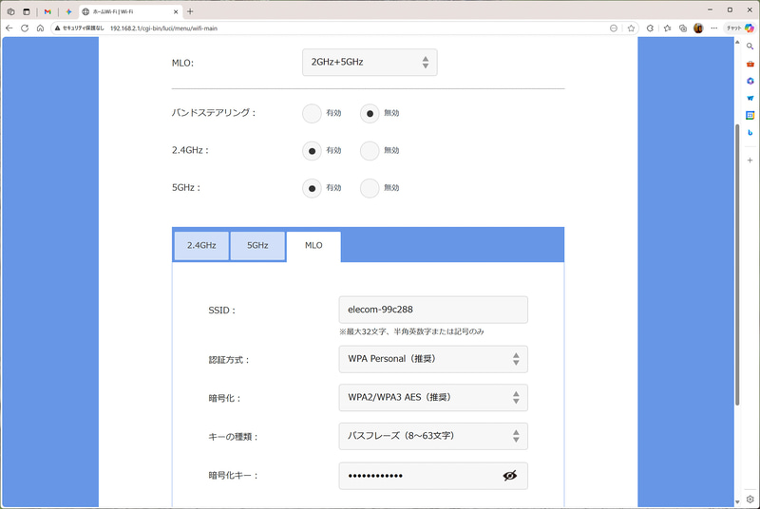Switch to the pinned Gmail tab
The width and height of the screenshot is (760, 509).
tap(47, 11)
